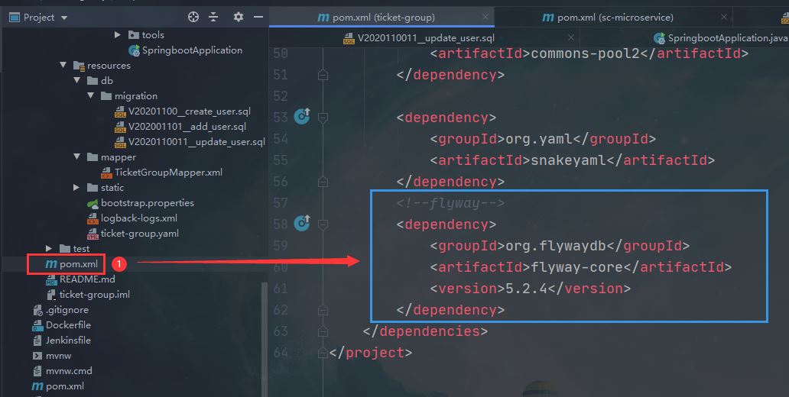
Task: Click the locate/select opened file target icon
Action: click(193, 17)
